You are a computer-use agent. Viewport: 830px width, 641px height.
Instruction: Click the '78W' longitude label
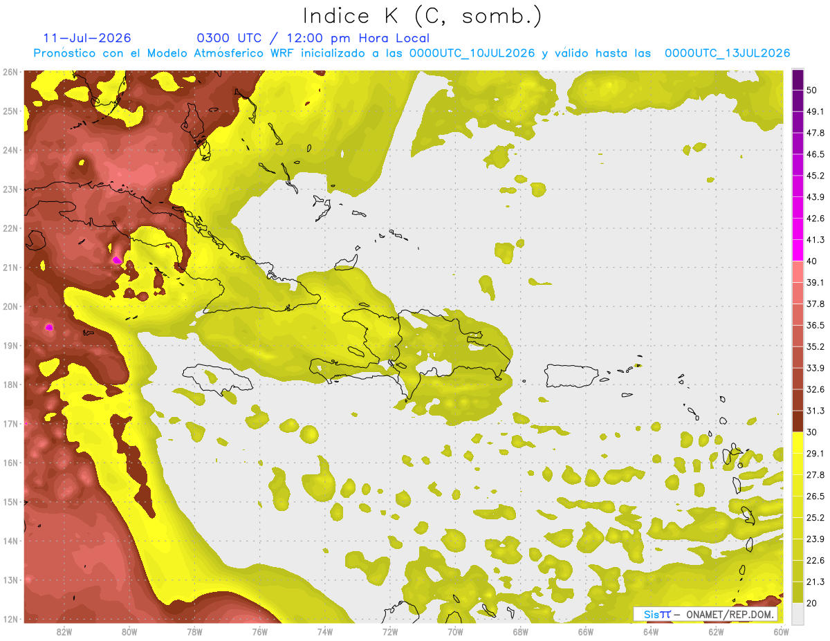coord(194,632)
